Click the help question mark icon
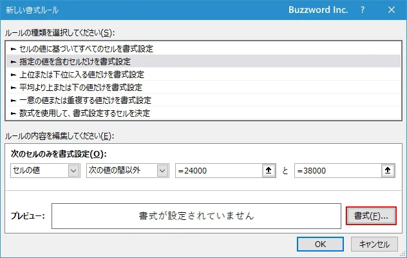407x258 pixels. pyautogui.click(x=363, y=10)
